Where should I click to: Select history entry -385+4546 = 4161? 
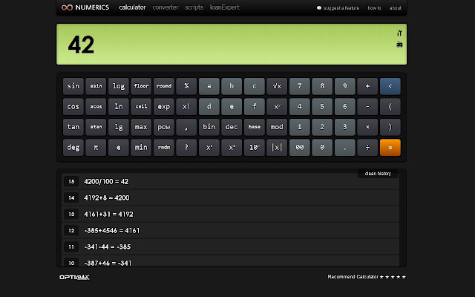point(230,231)
